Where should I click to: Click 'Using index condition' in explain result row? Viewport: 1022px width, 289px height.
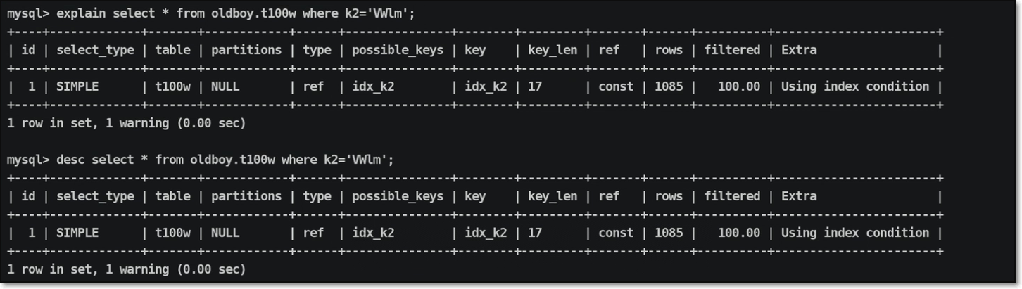click(855, 86)
